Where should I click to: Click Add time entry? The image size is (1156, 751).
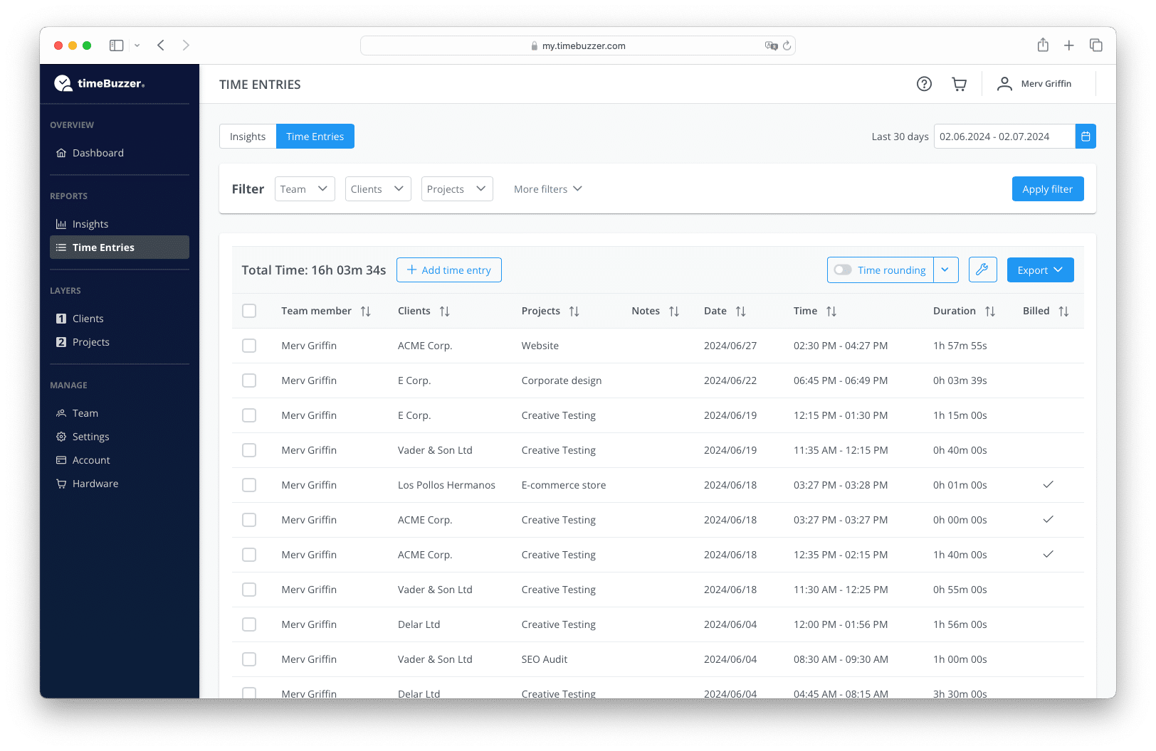click(448, 270)
